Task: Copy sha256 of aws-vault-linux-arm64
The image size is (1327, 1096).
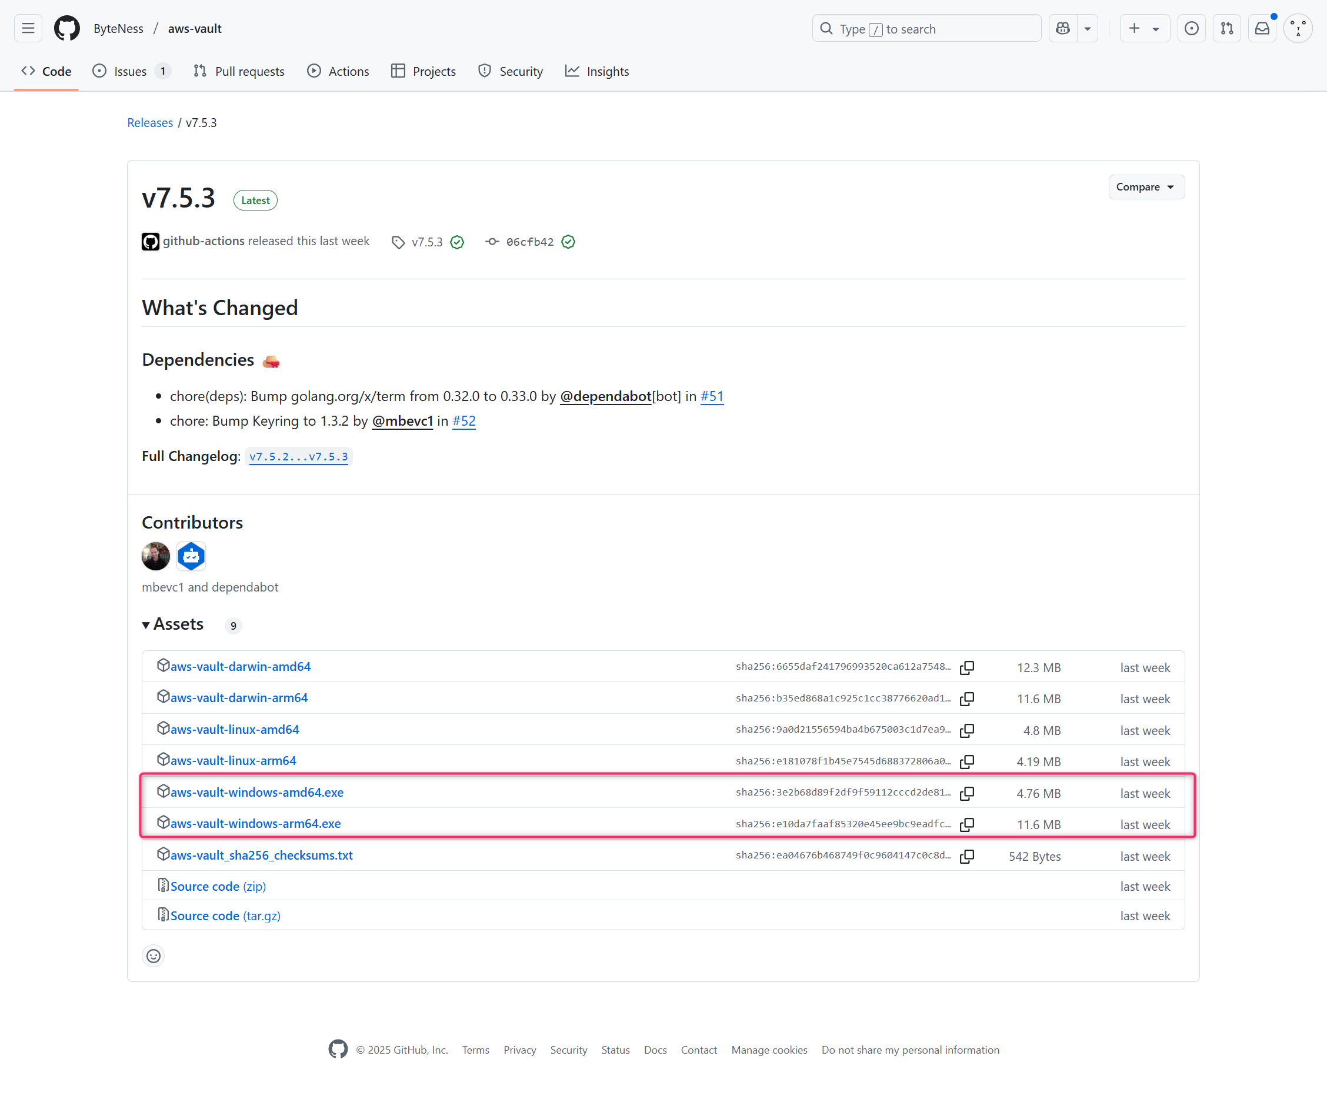Action: click(966, 761)
